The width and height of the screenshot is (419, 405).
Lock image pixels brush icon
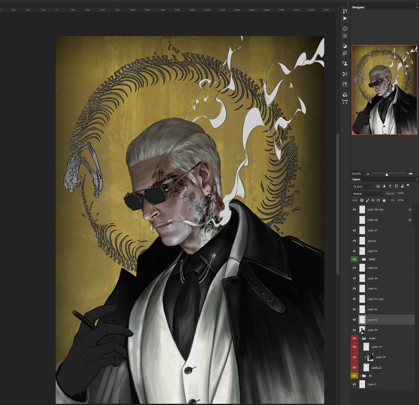[x=367, y=200]
